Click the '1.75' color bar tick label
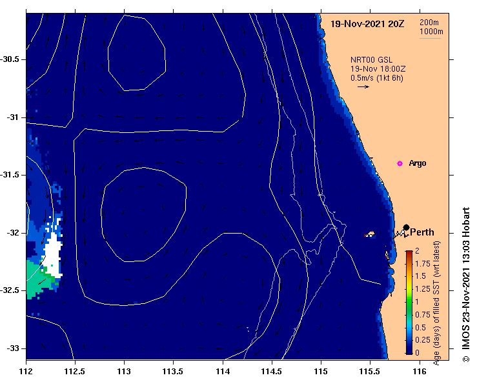Screen dimensions: 477x382 [423, 263]
